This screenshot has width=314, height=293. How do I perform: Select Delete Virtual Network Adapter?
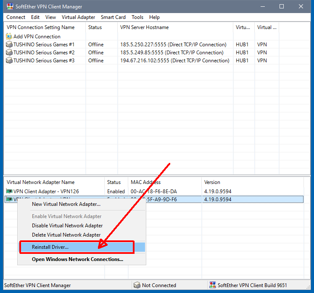66,235
